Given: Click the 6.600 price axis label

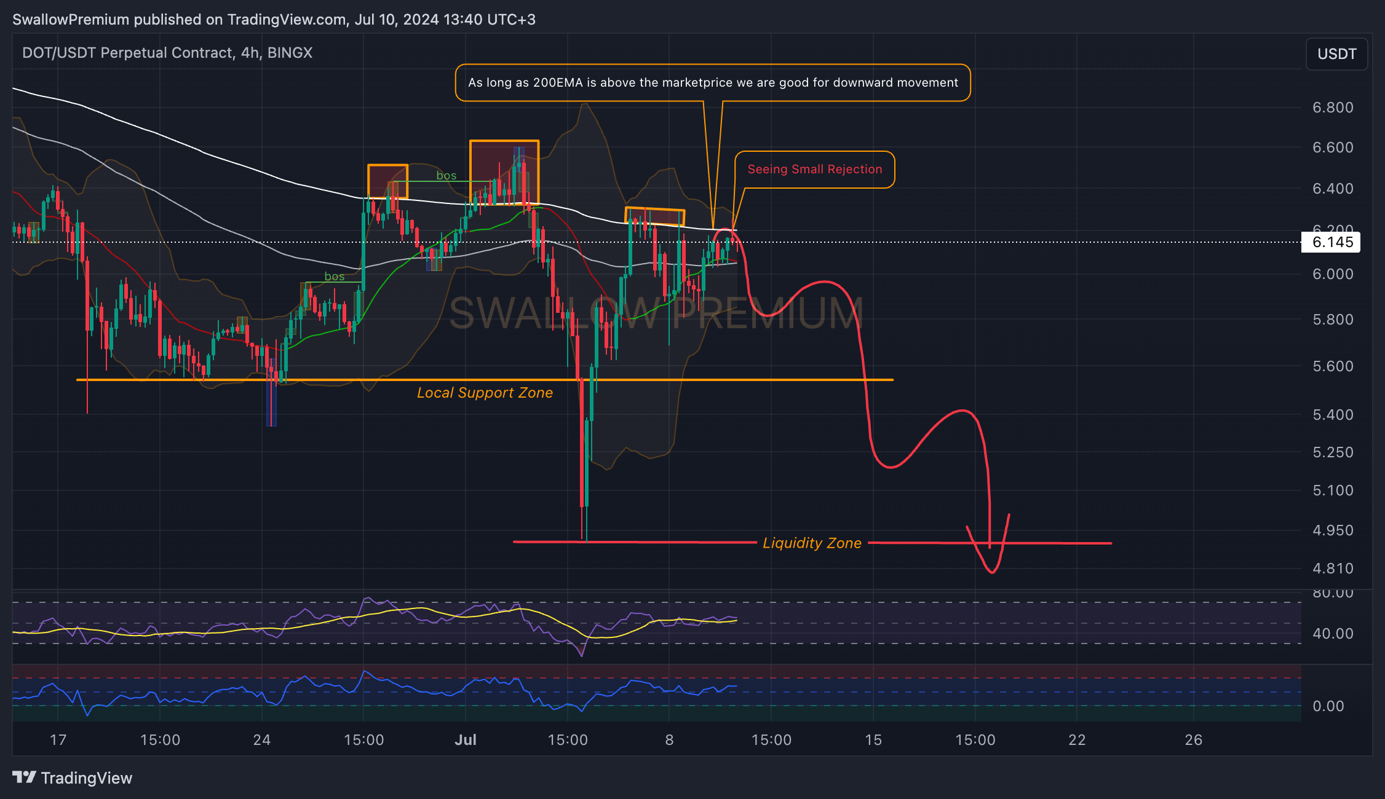Looking at the screenshot, I should pyautogui.click(x=1333, y=148).
